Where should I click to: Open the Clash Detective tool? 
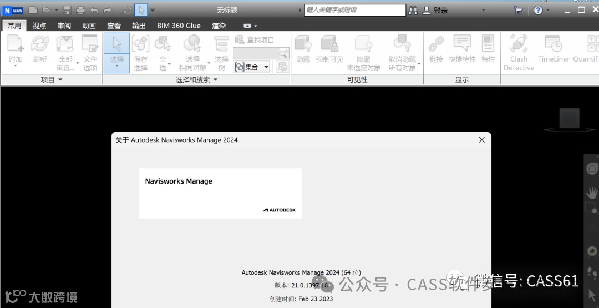pyautogui.click(x=519, y=53)
